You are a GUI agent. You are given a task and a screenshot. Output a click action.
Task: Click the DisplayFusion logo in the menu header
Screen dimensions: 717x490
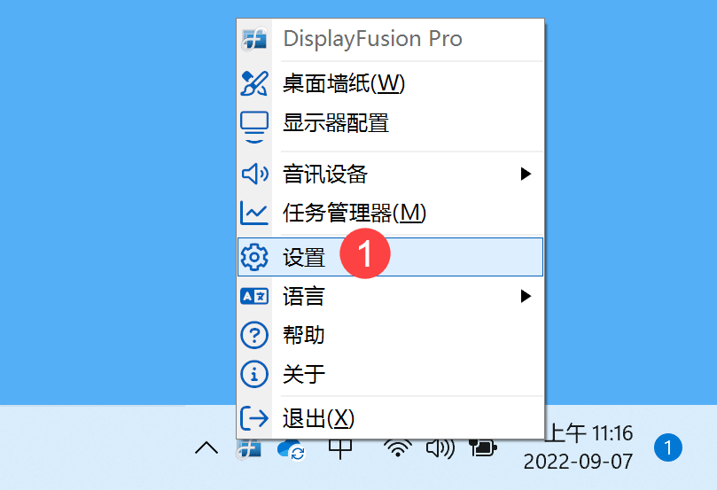(254, 40)
